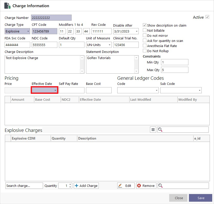Screen dimensions: 214x204
Task: Click the CPT Code field
Action: (x=45, y=31)
